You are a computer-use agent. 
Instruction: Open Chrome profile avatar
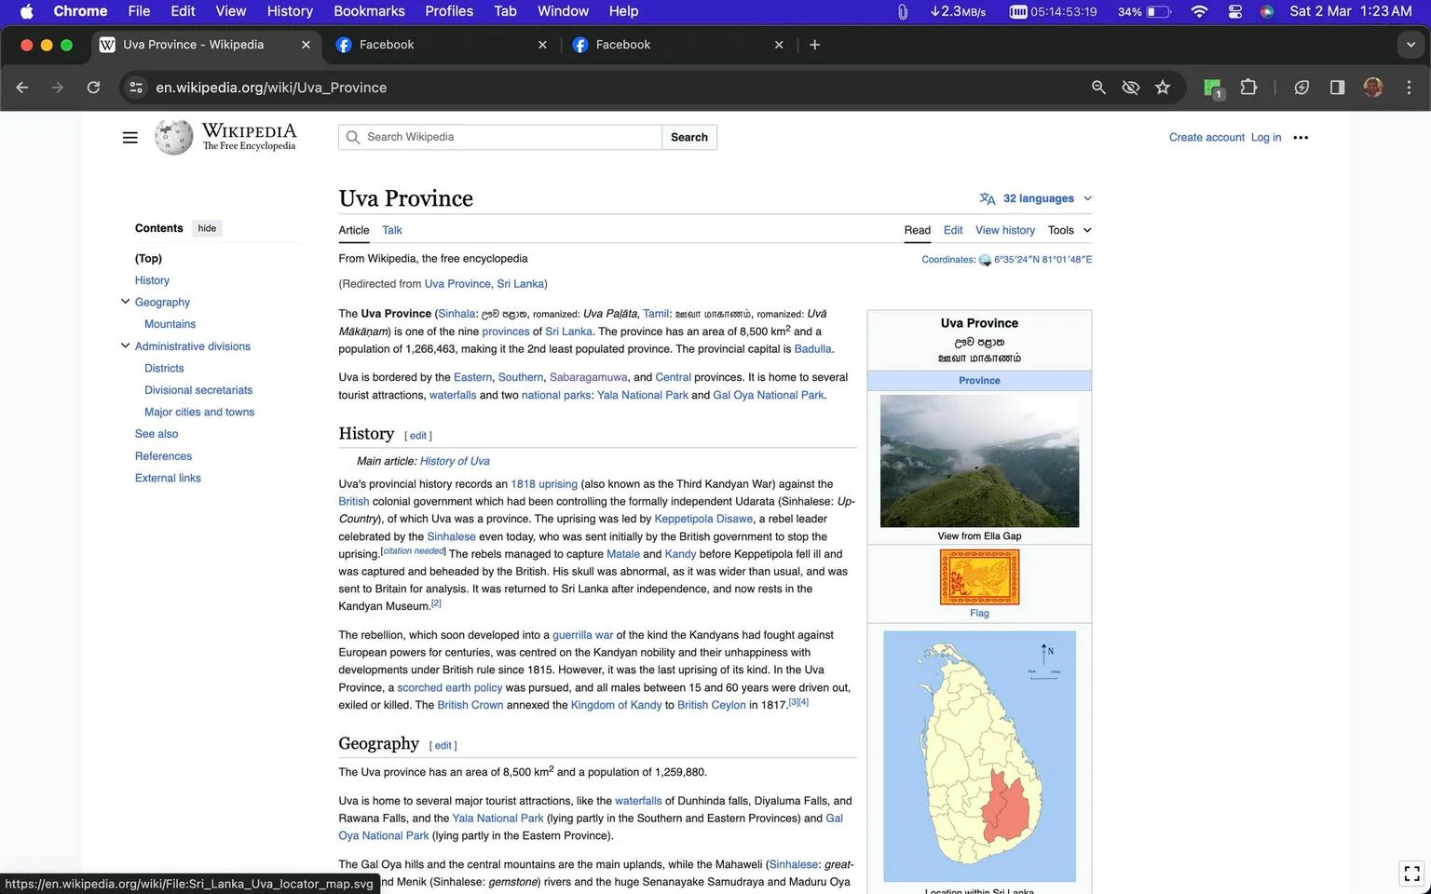coord(1373,88)
